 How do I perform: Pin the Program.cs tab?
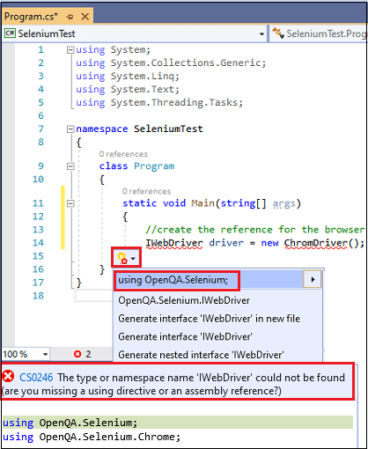(x=70, y=17)
